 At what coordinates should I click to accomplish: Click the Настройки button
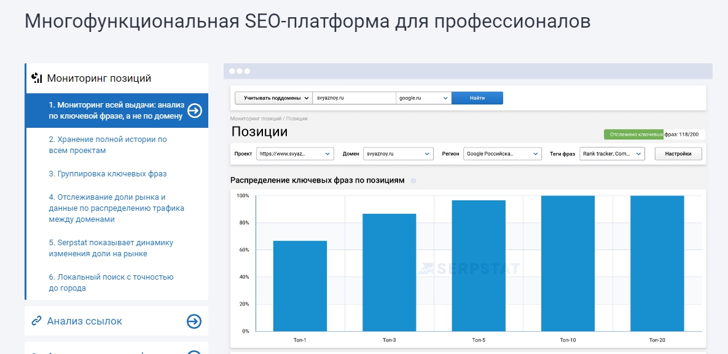(678, 154)
